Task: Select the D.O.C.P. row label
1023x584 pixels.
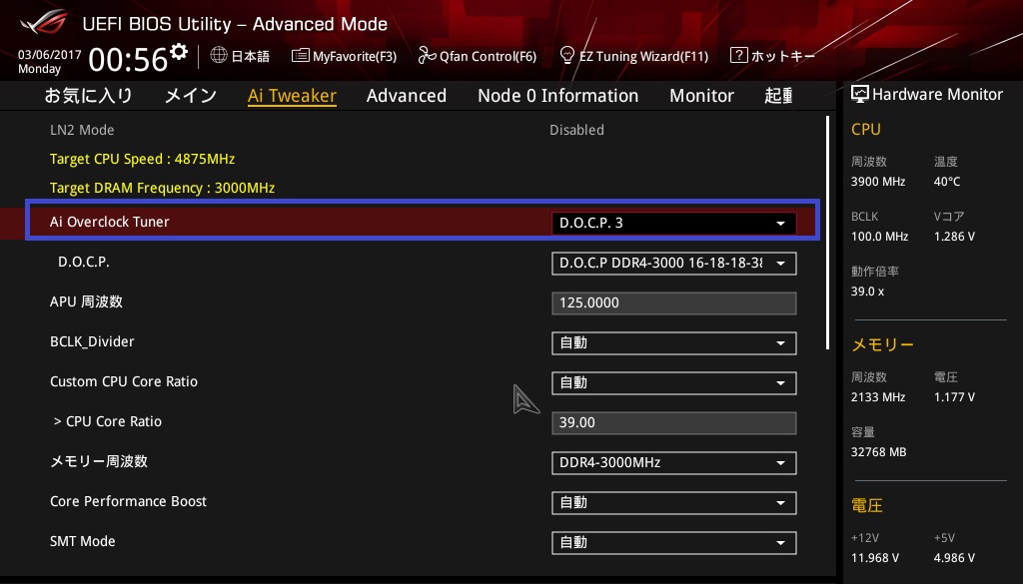Action: point(84,262)
